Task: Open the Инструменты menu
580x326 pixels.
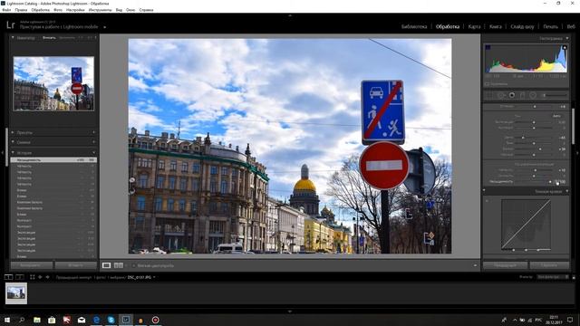Action: [101, 10]
